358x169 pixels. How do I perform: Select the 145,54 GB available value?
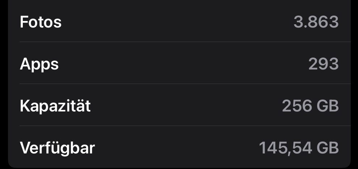(x=299, y=148)
